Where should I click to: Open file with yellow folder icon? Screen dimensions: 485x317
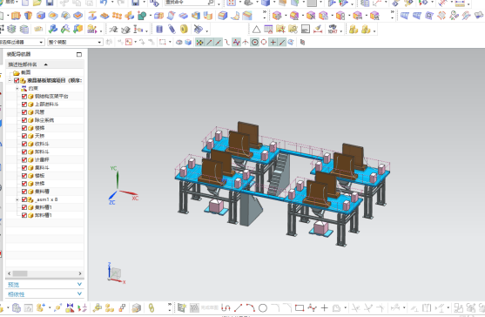coord(37,3)
